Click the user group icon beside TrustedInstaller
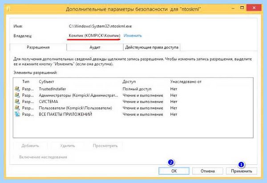Image resolution: width=267 pixels, height=183 pixels. [17, 89]
